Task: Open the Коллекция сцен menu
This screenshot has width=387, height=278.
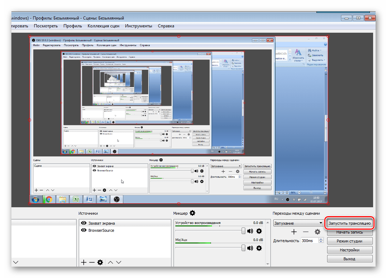Action: pos(103,26)
